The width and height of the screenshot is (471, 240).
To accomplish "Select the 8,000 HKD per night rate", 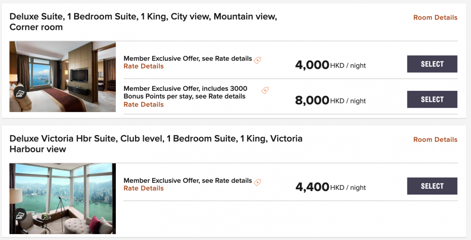I will click(x=432, y=99).
